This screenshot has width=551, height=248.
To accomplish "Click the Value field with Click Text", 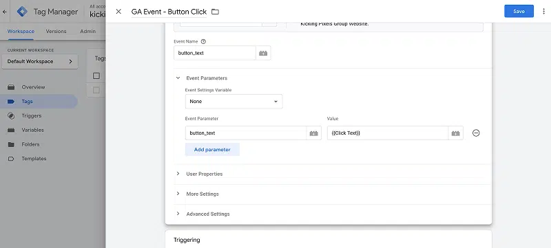I will point(388,133).
